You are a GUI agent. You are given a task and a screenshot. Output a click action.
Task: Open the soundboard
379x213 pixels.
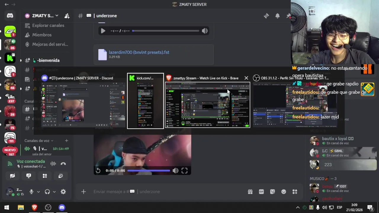coord(61,176)
